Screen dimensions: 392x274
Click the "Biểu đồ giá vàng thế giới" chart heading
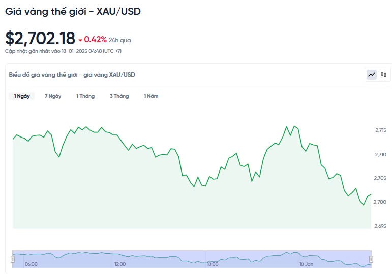pos(72,75)
